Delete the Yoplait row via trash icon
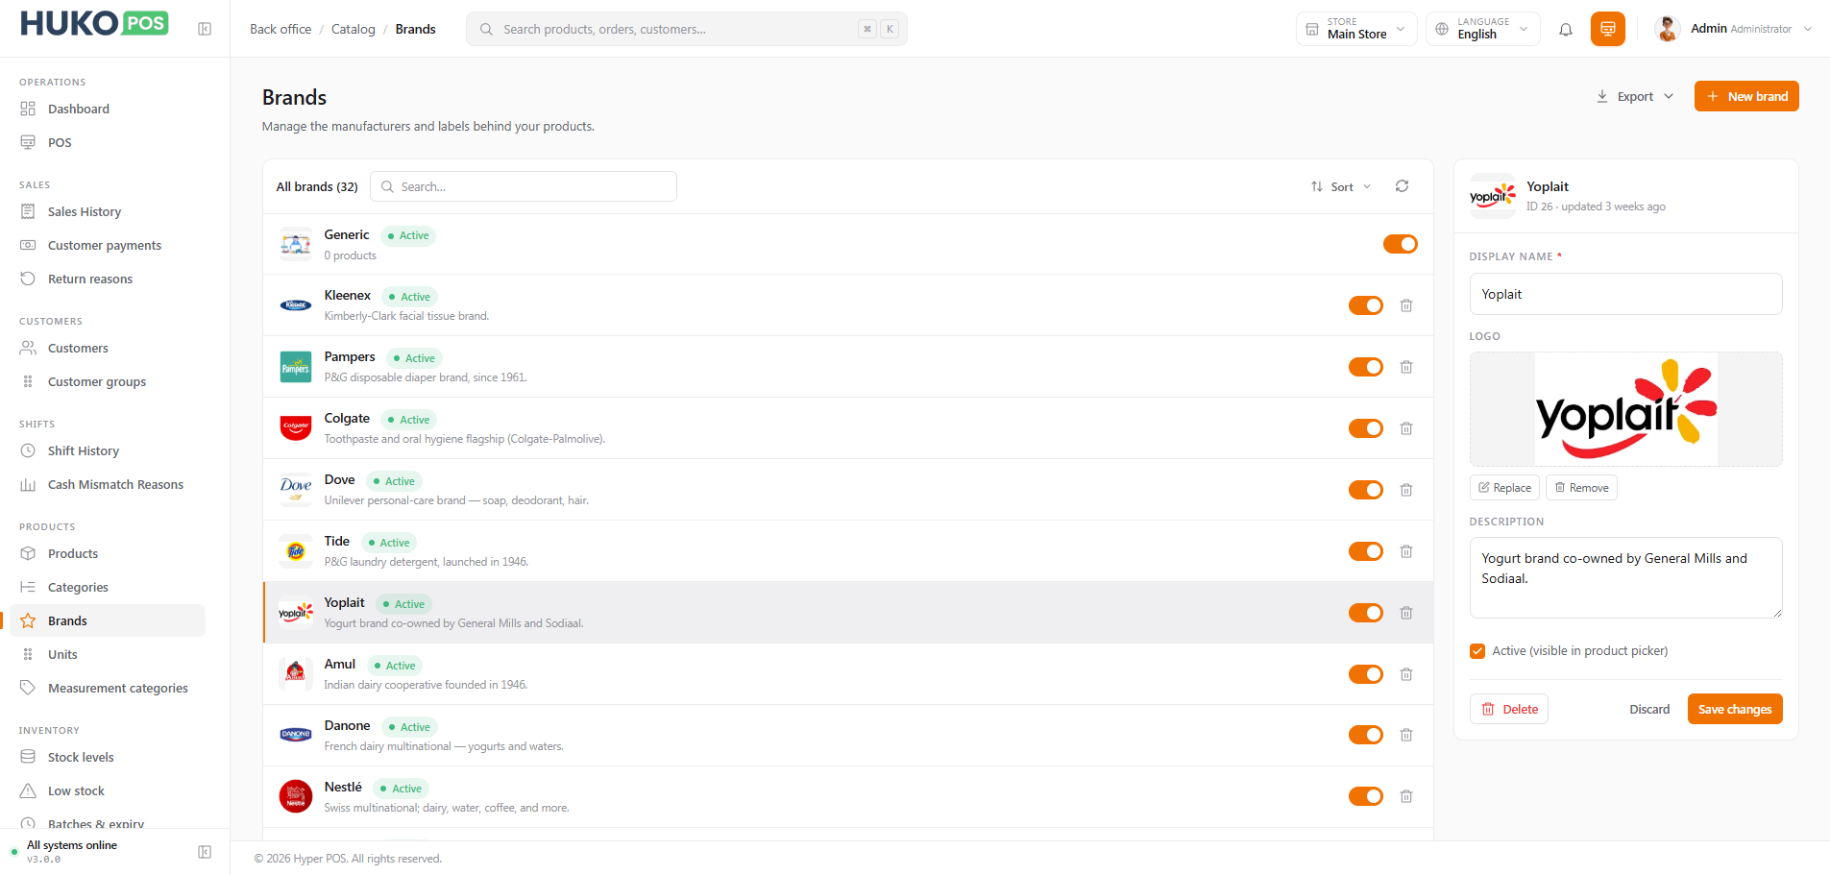The height and width of the screenshot is (875, 1830). tap(1406, 613)
